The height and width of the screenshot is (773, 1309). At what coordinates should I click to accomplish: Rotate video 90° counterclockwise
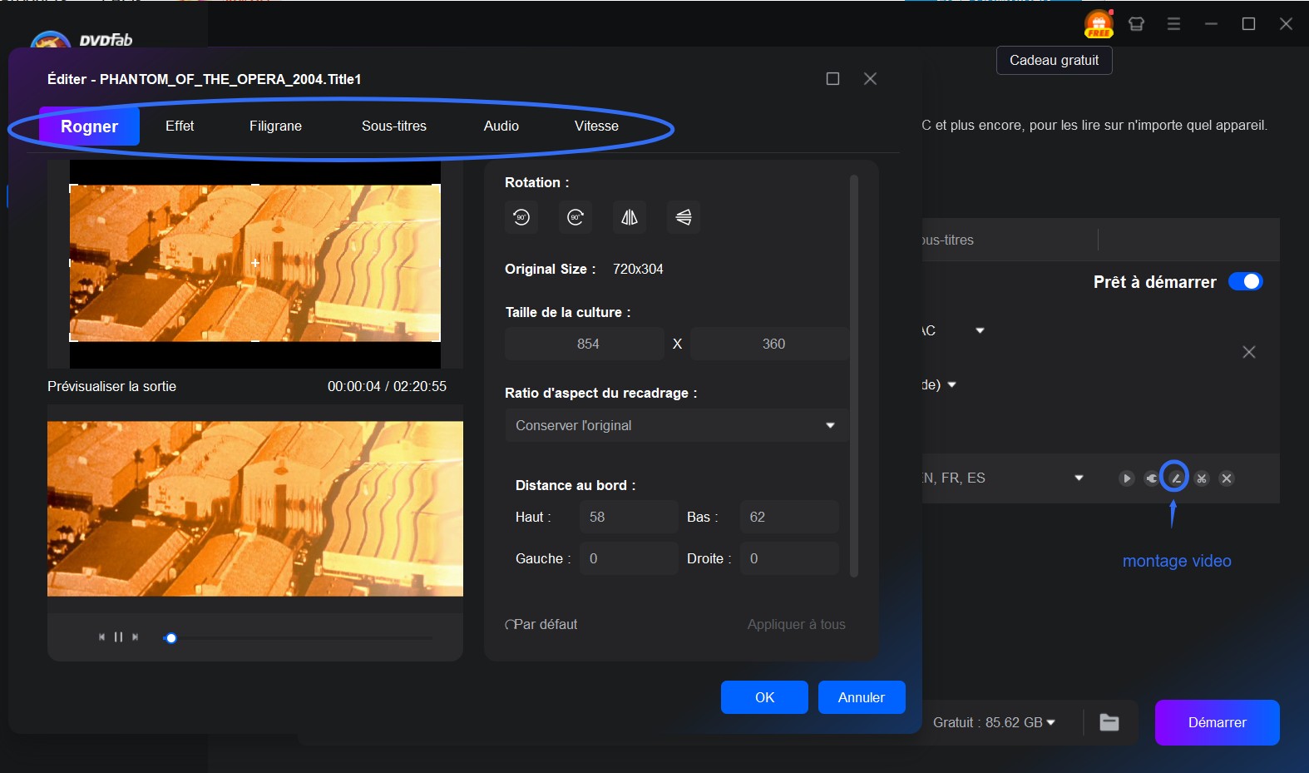click(521, 217)
